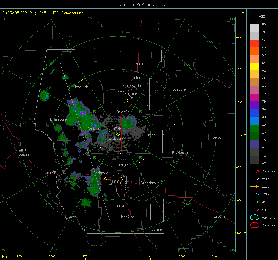
Task: Click the Banff label on map
Action: pos(51,172)
